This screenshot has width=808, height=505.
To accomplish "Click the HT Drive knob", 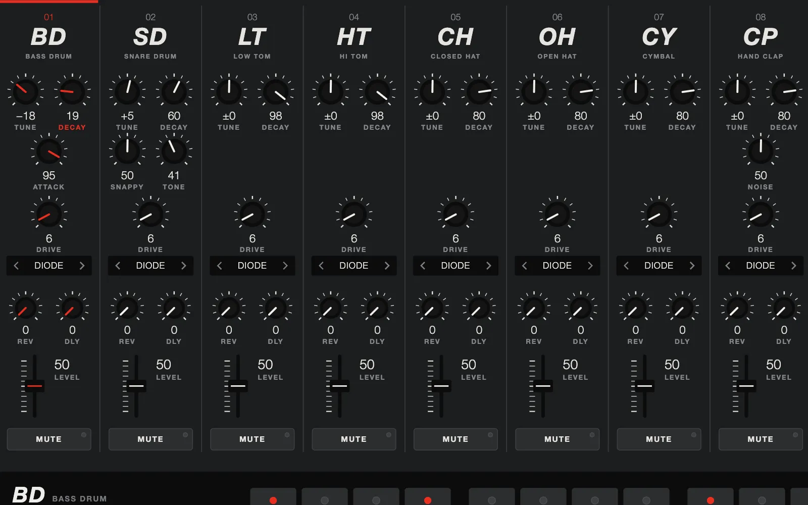I will (354, 215).
